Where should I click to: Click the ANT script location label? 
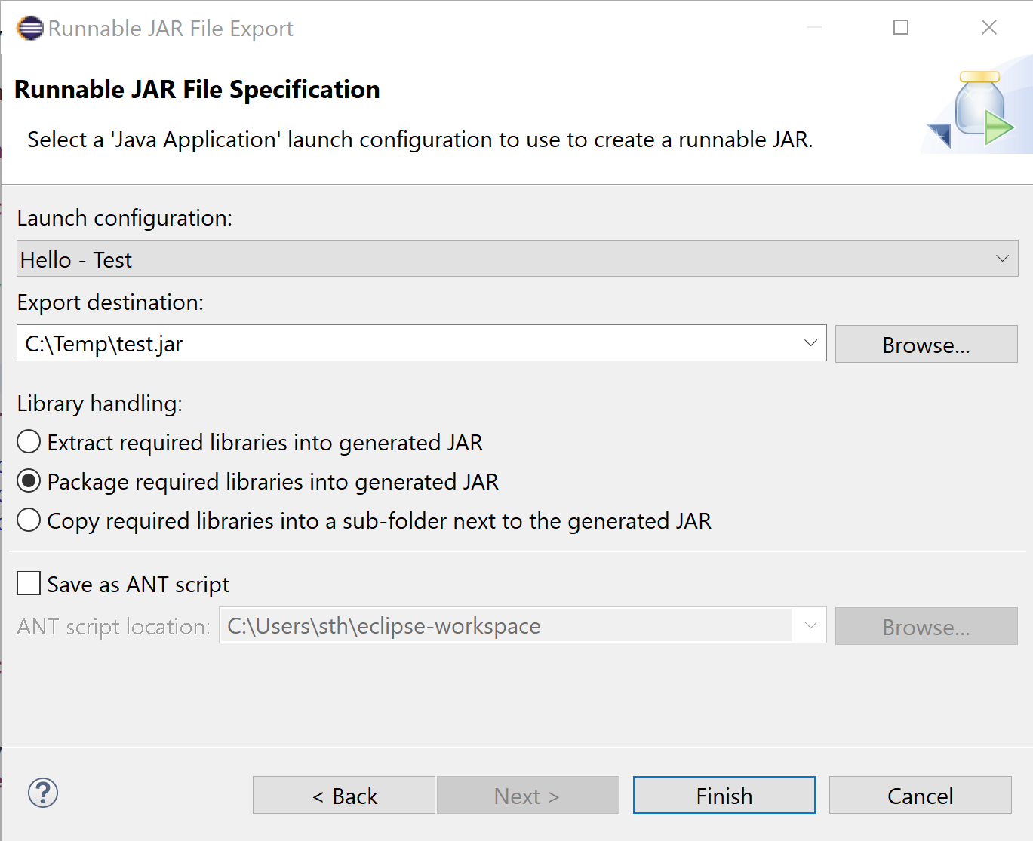coord(113,627)
